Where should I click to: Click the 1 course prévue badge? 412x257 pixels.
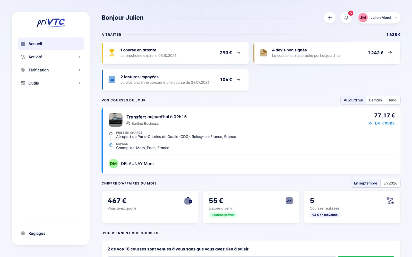(223, 215)
